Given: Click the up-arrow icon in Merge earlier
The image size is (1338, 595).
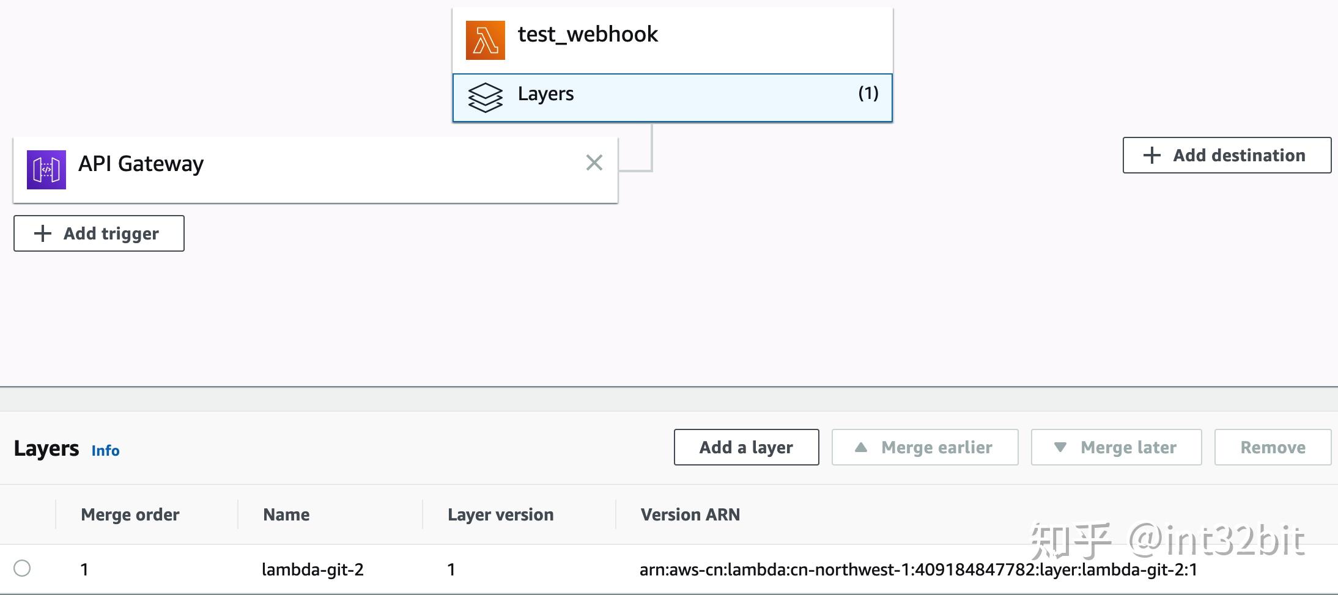Looking at the screenshot, I should click(862, 447).
